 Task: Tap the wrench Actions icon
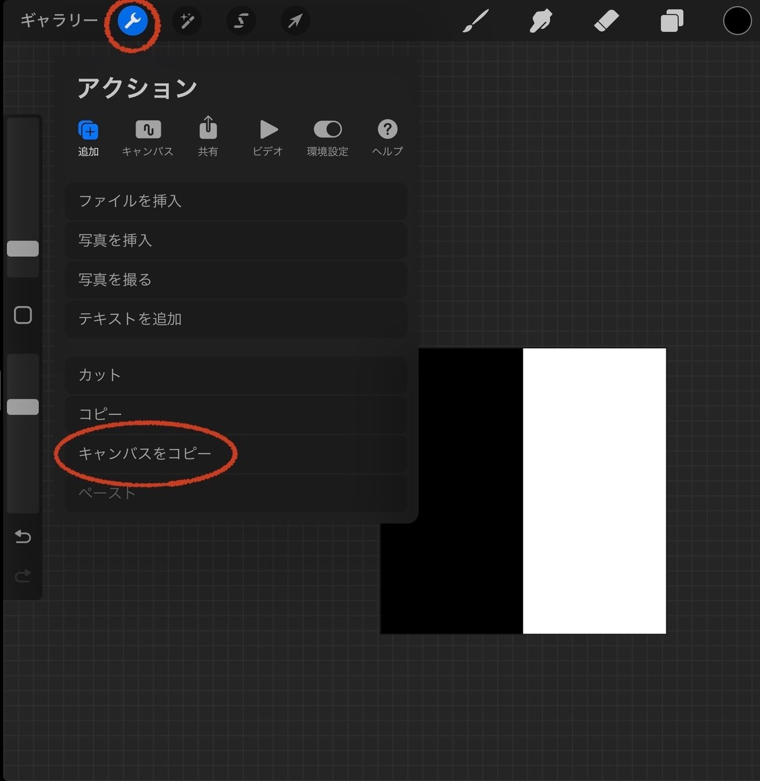(132, 22)
